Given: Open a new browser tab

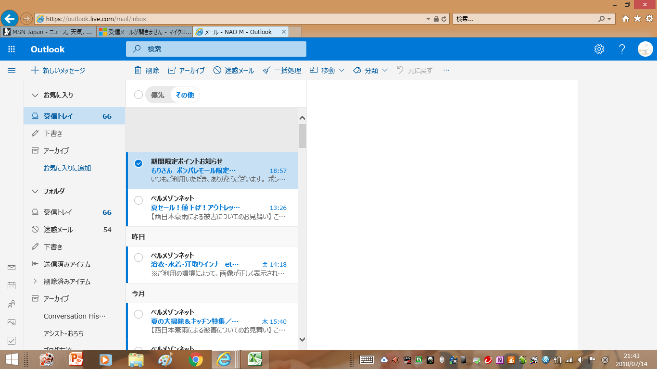Looking at the screenshot, I should coord(296,32).
